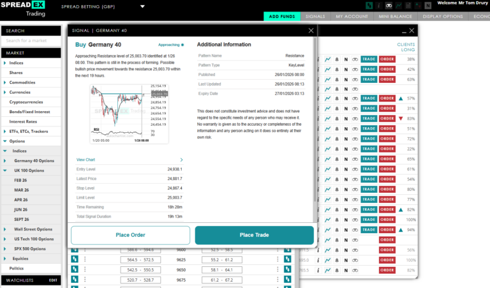This screenshot has width=490, height=288.
Task: Click the N icon on the 51% row
Action: (x=346, y=129)
